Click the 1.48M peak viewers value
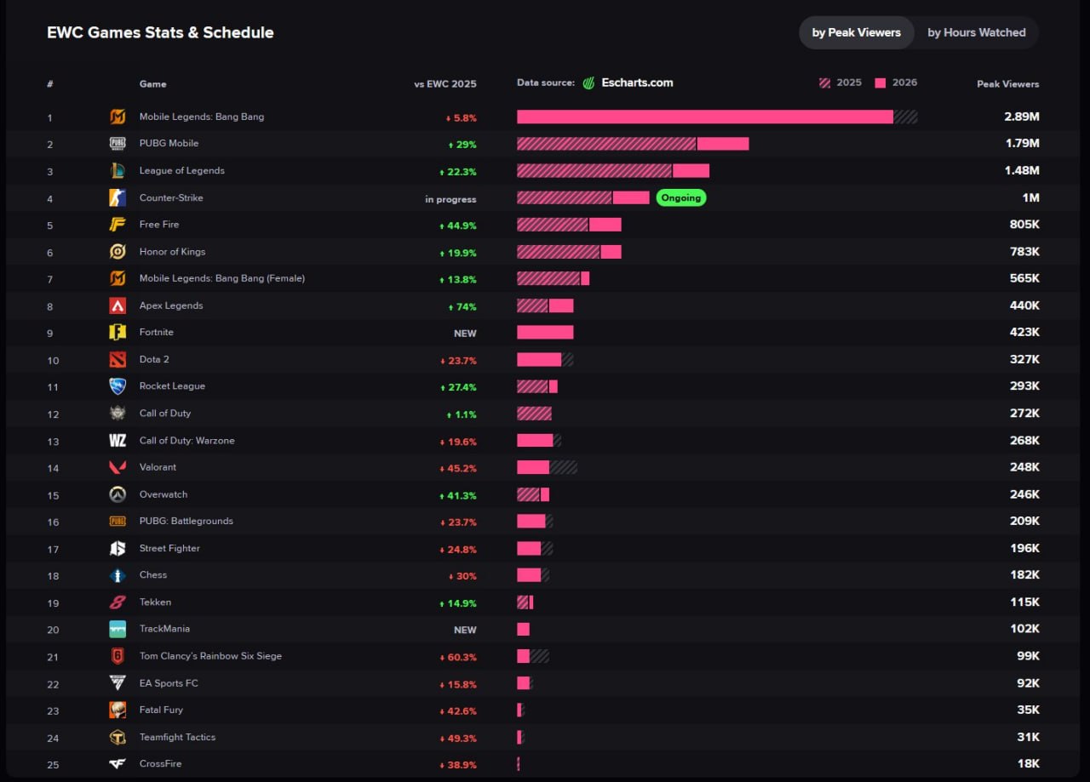This screenshot has height=782, width=1090. point(1023,171)
